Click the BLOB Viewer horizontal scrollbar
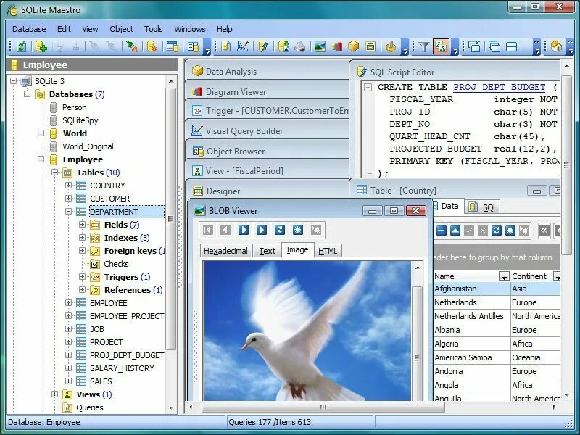 tap(323, 407)
